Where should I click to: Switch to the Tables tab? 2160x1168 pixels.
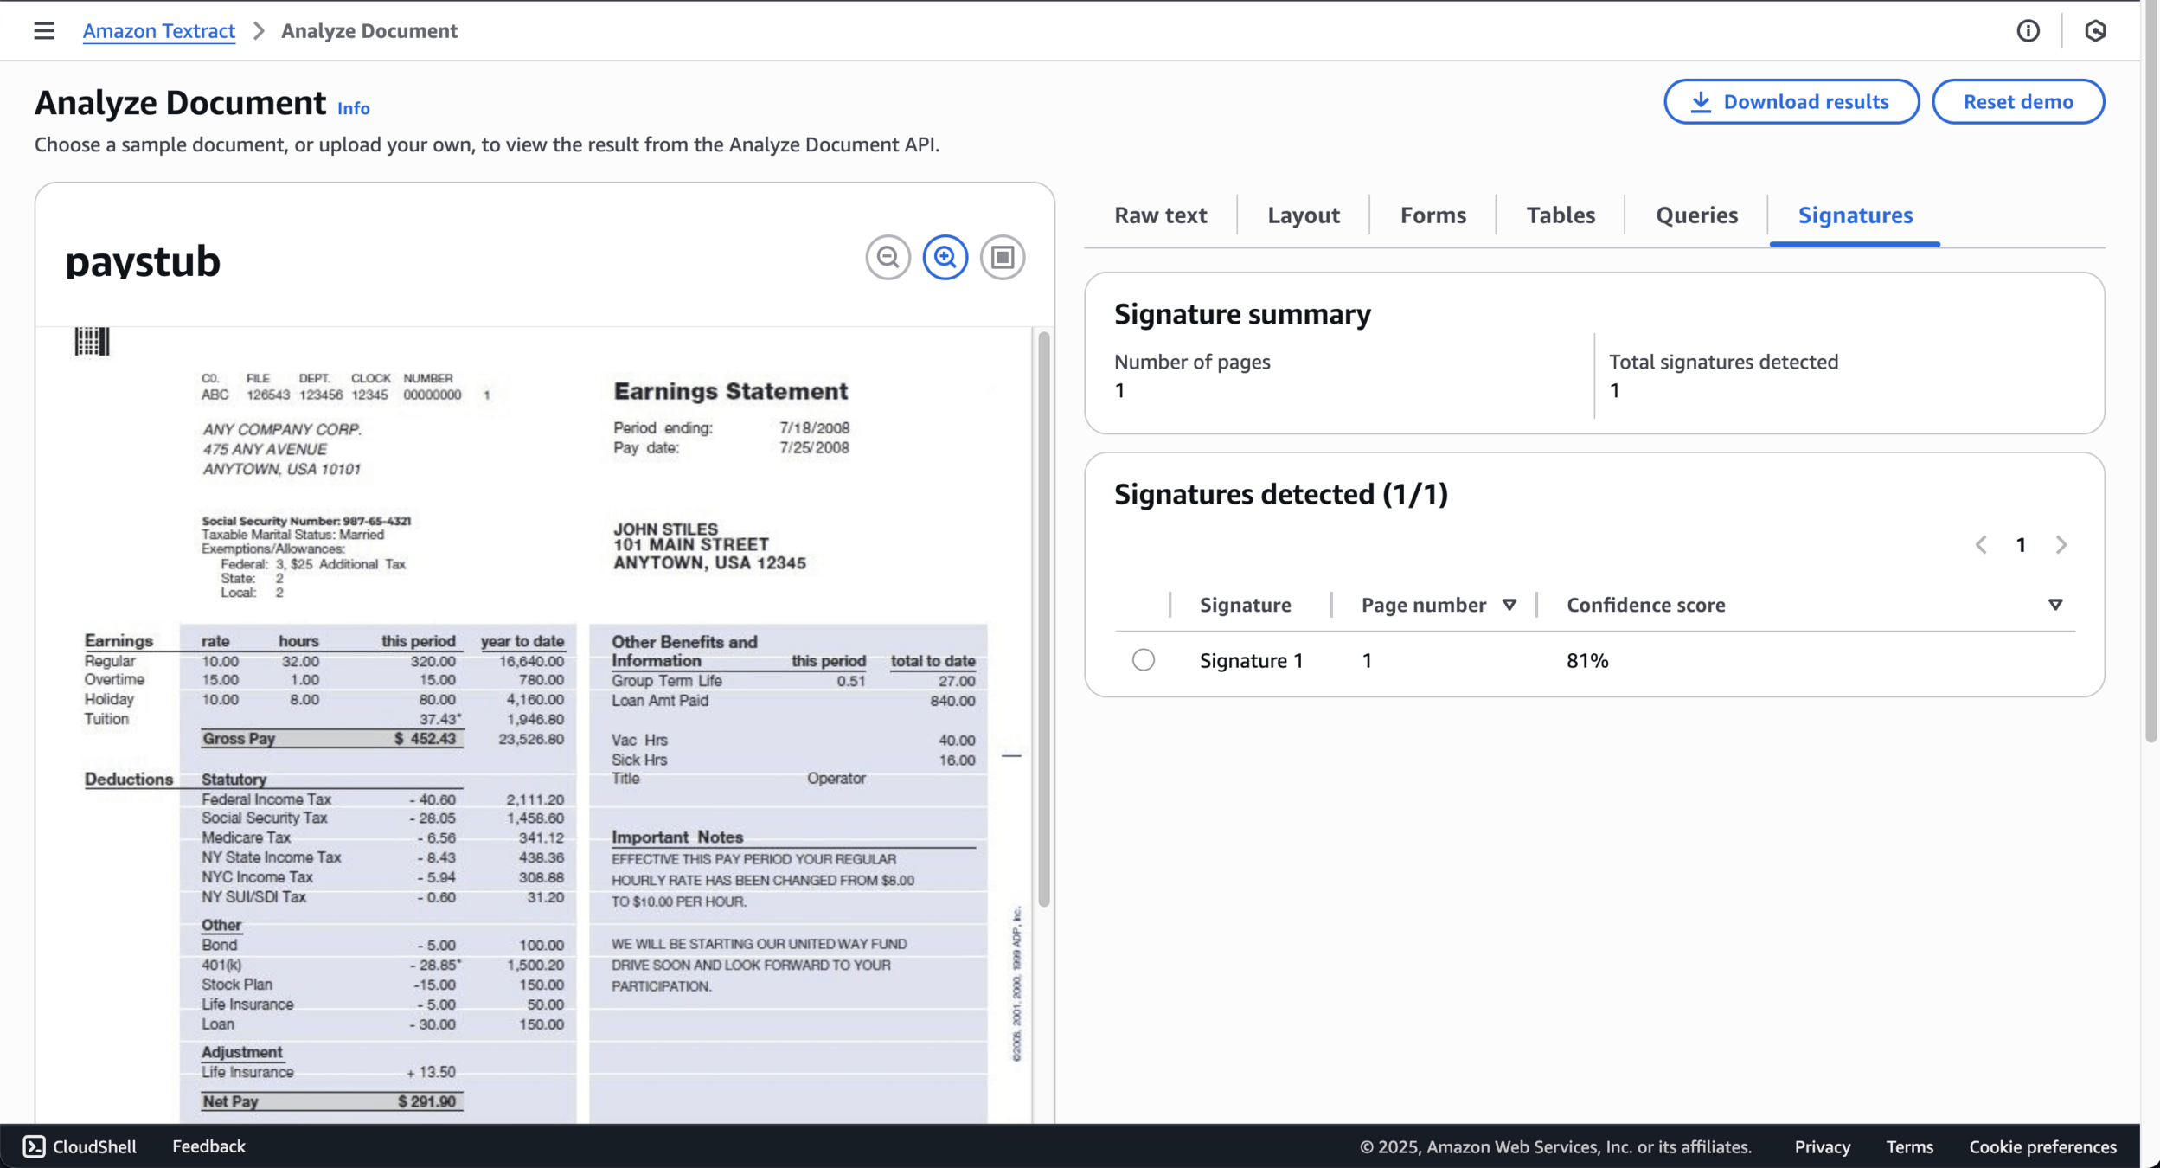[1560, 215]
